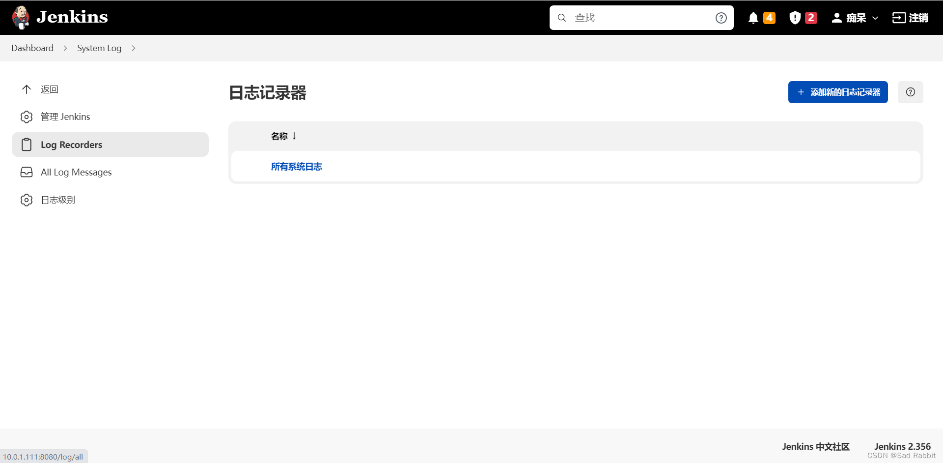Click the 返回 back arrow
This screenshot has height=463, width=943.
27,89
